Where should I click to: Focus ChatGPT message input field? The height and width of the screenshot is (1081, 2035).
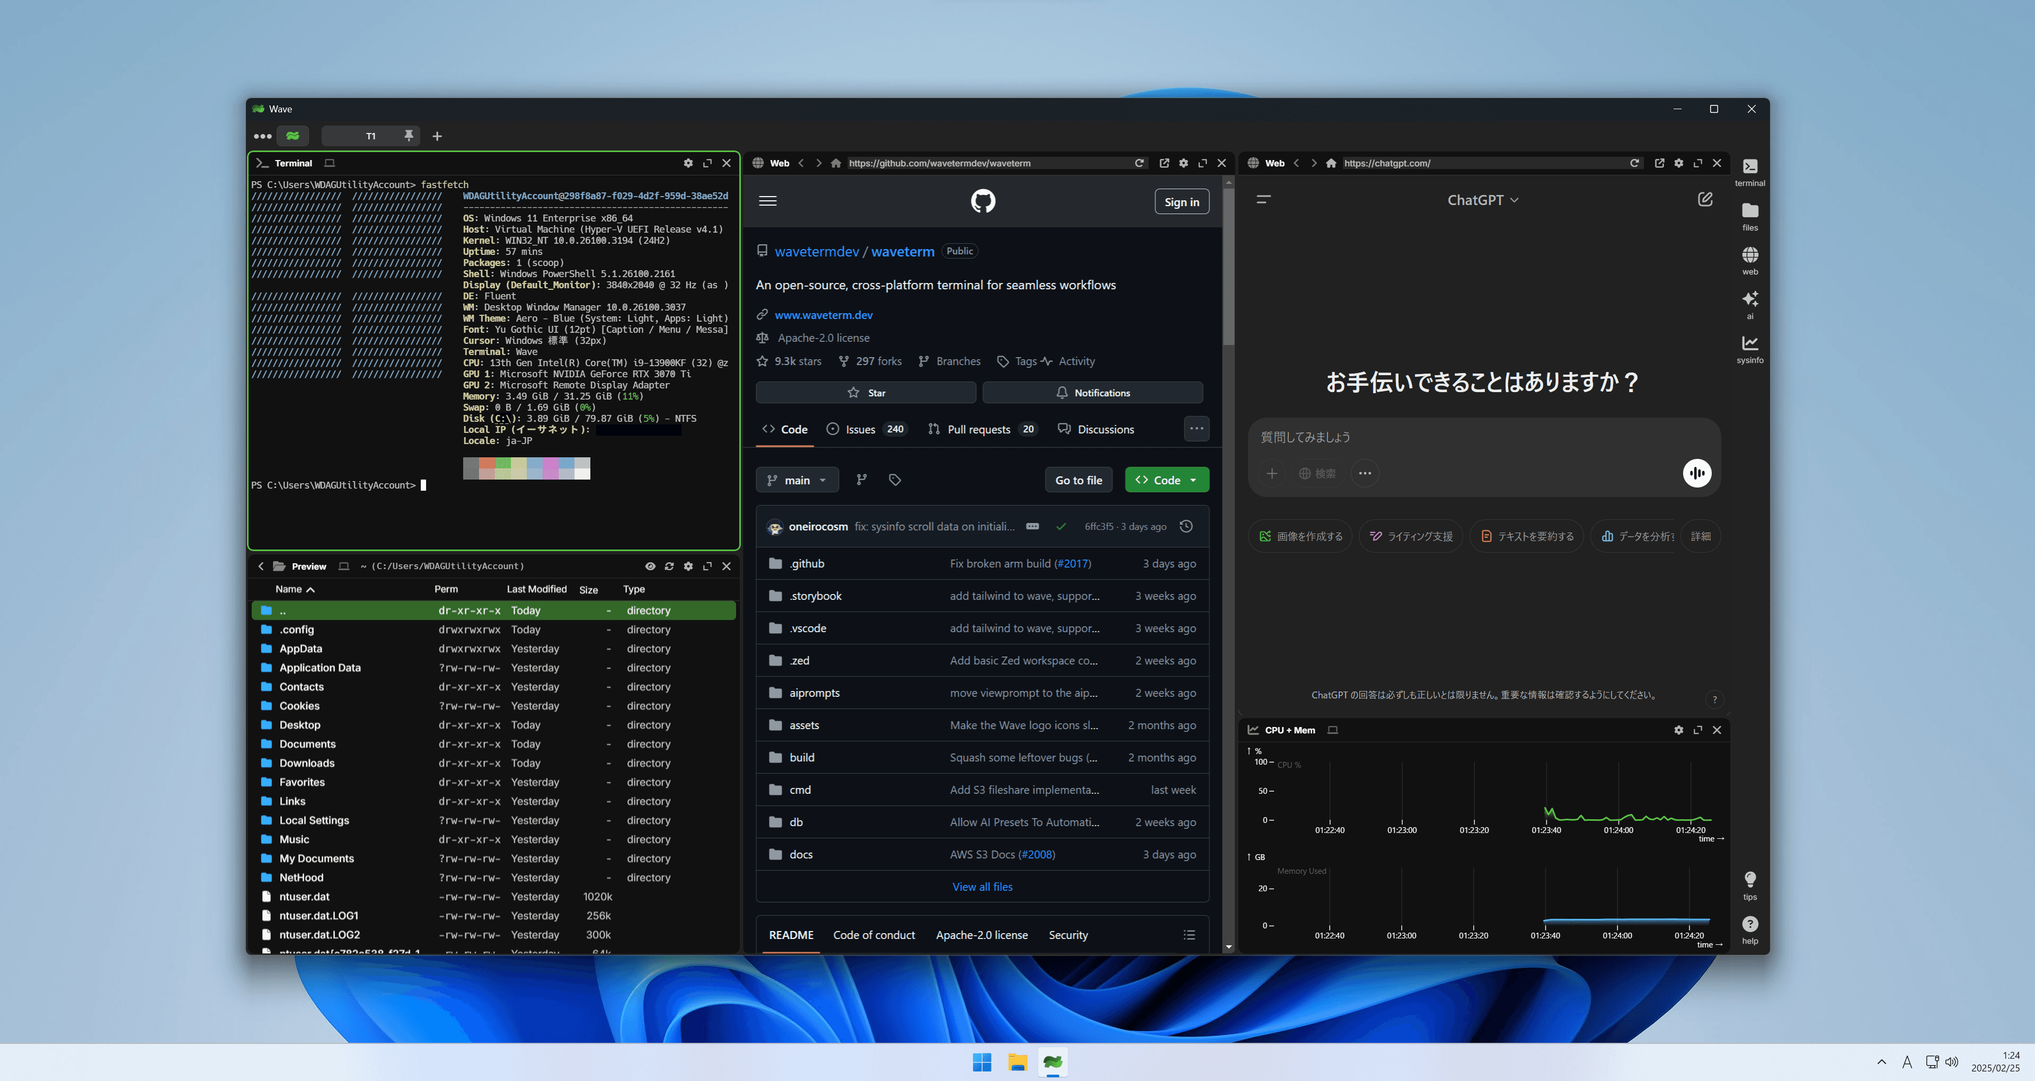pyautogui.click(x=1484, y=437)
